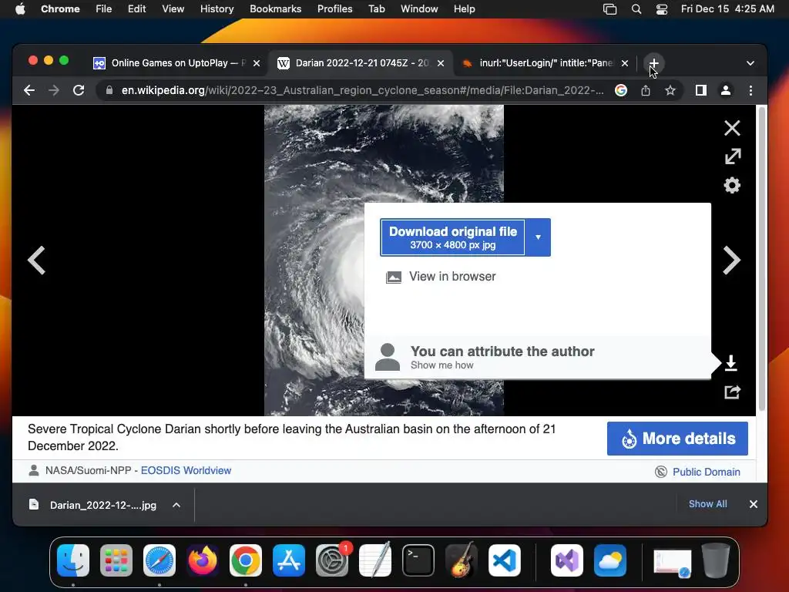Click the lock site-info icon

[x=109, y=91]
